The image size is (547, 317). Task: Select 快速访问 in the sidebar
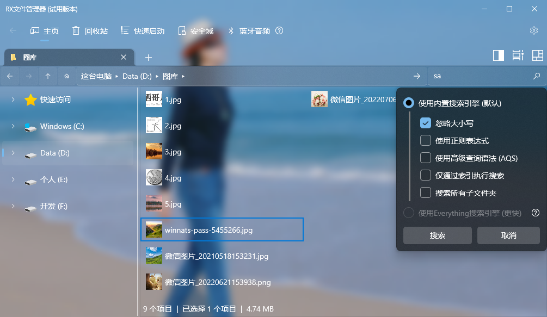coord(55,100)
